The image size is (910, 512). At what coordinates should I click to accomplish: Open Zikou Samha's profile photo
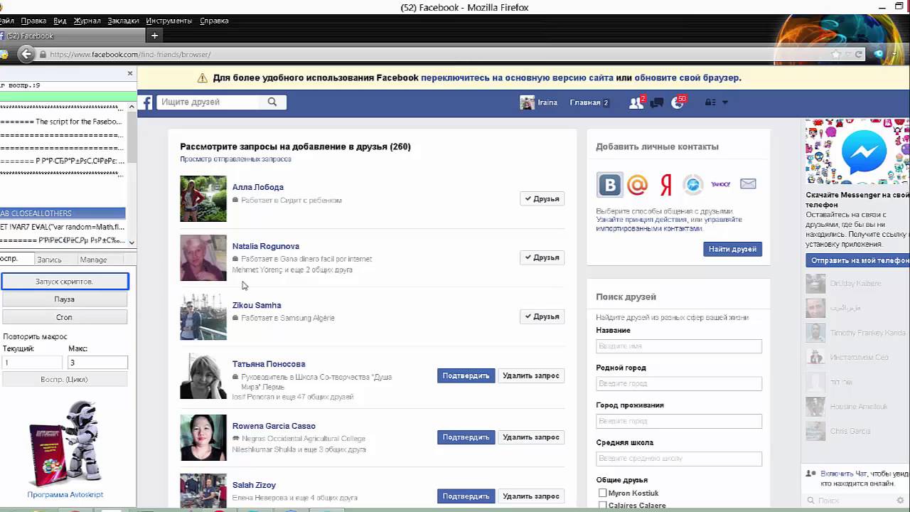tap(203, 317)
